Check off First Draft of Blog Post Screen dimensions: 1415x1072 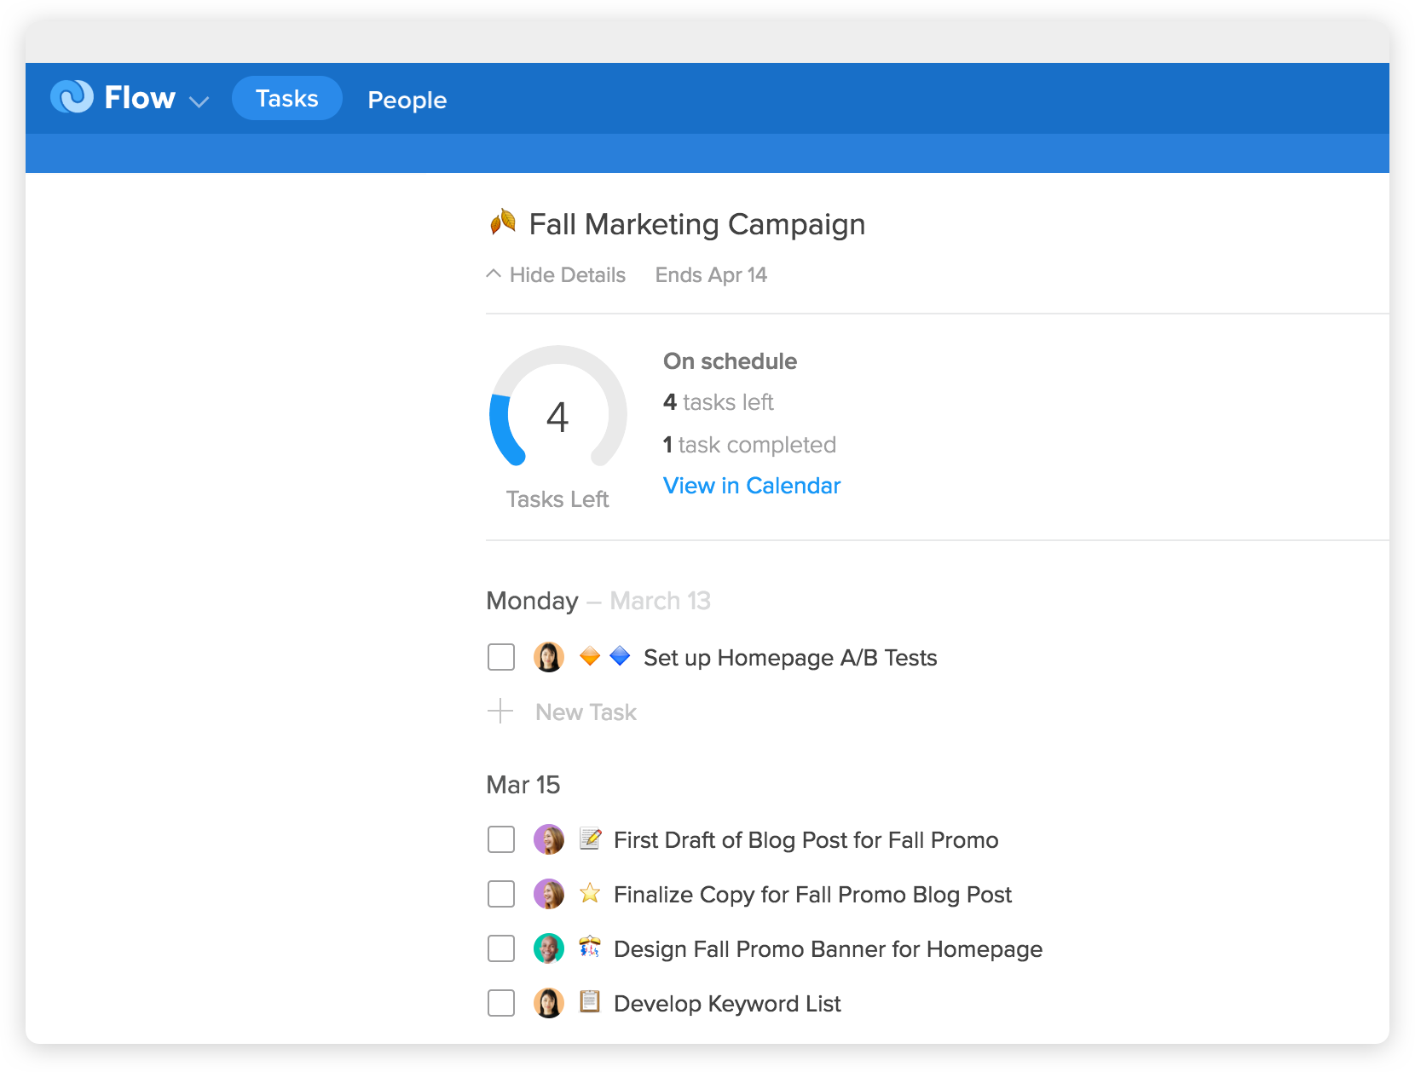tap(501, 839)
